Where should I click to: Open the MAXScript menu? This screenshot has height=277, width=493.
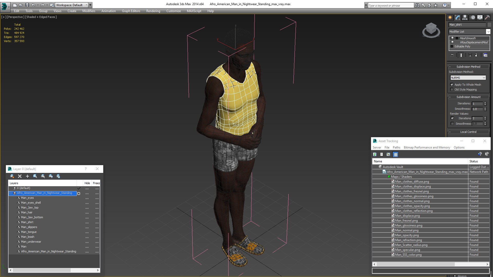coord(194,11)
